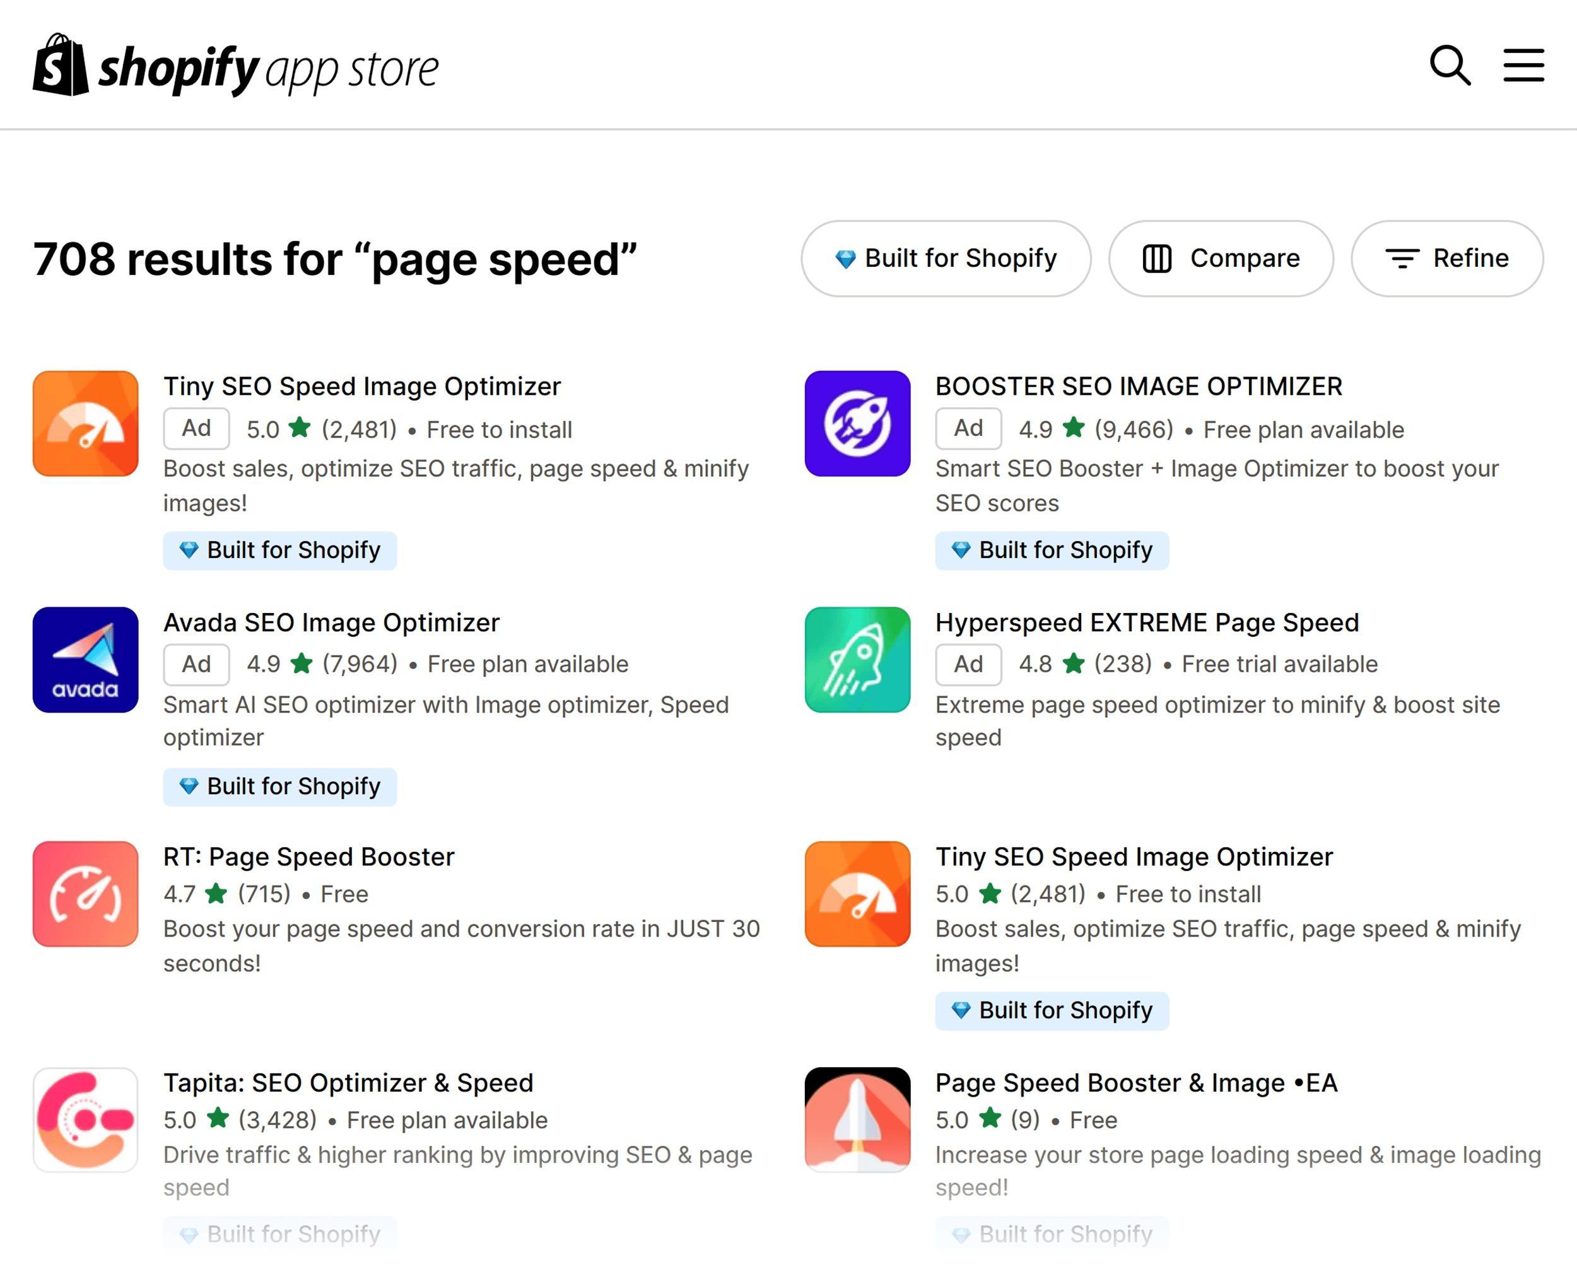1577x1279 pixels.
Task: Open the hamburger menu icon
Action: [1523, 66]
